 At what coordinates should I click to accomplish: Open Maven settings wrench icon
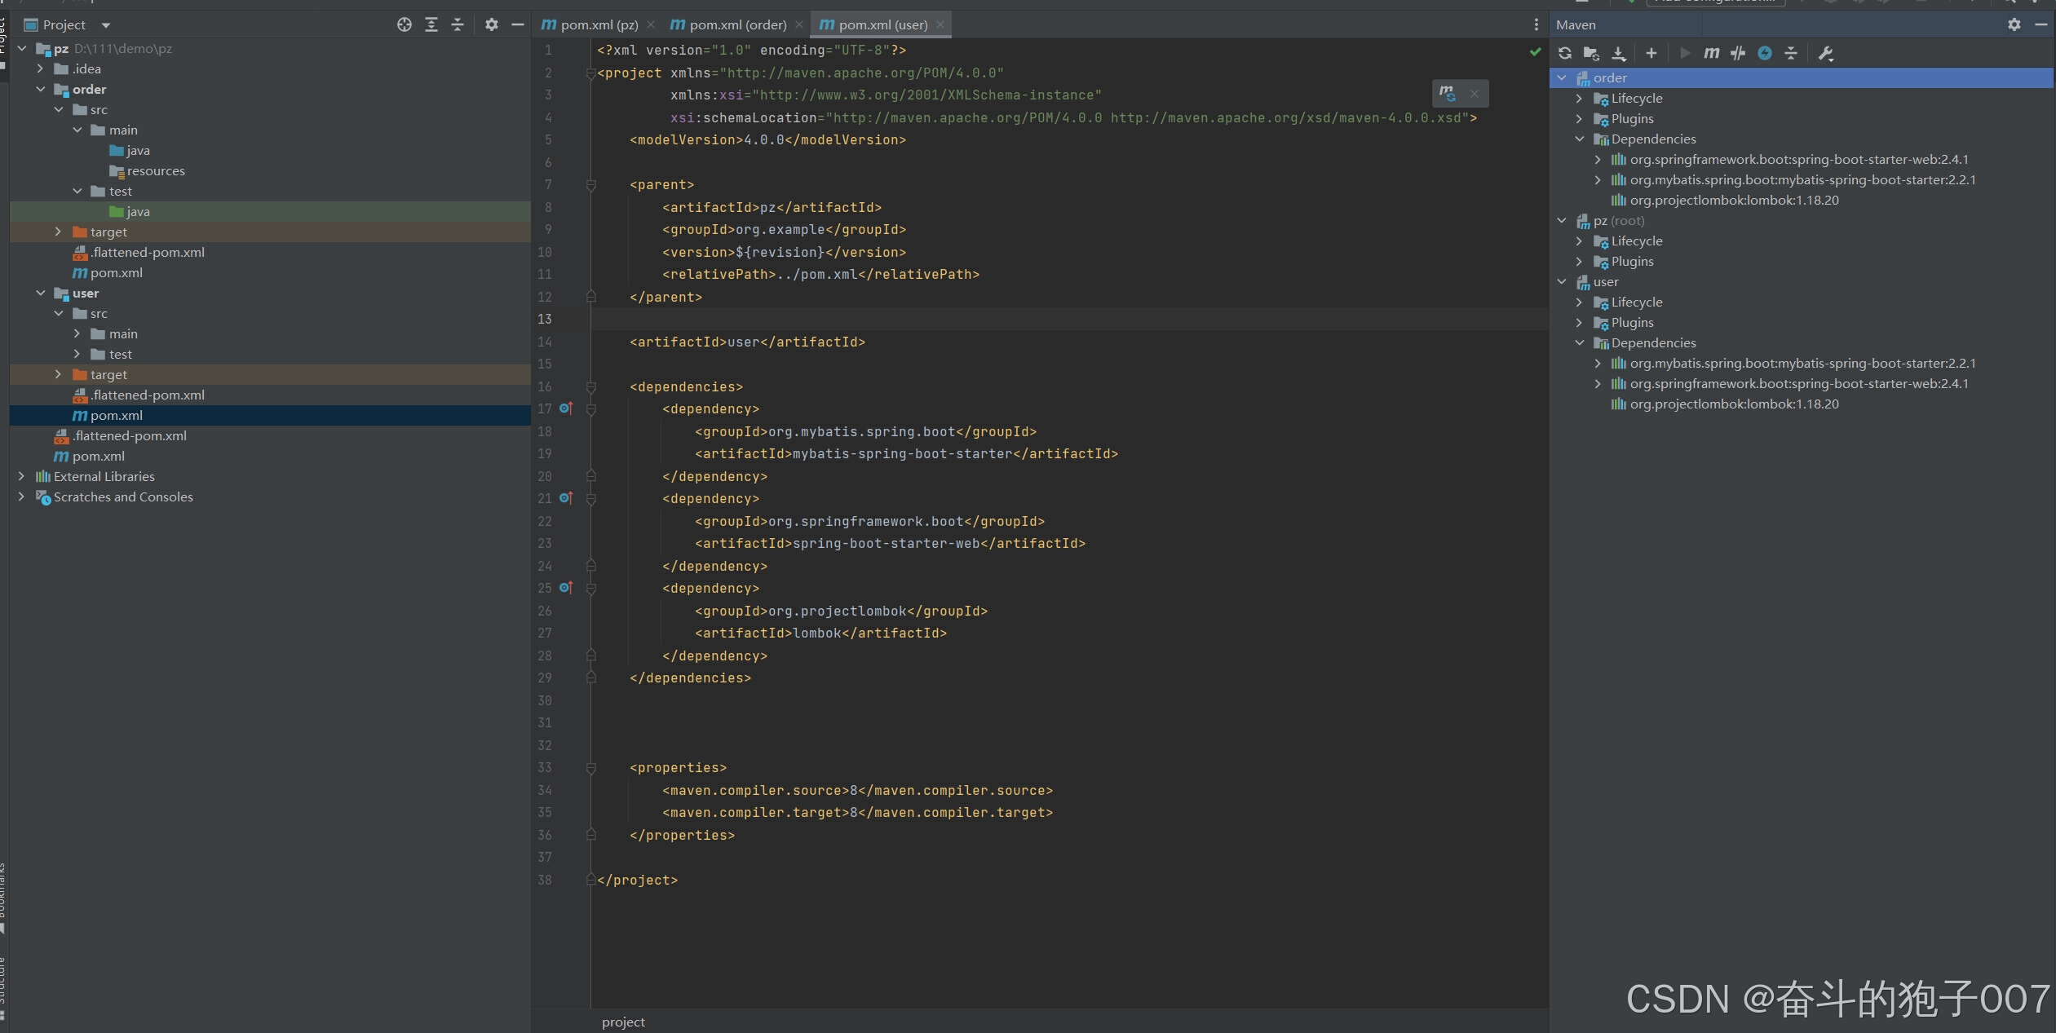point(1826,53)
